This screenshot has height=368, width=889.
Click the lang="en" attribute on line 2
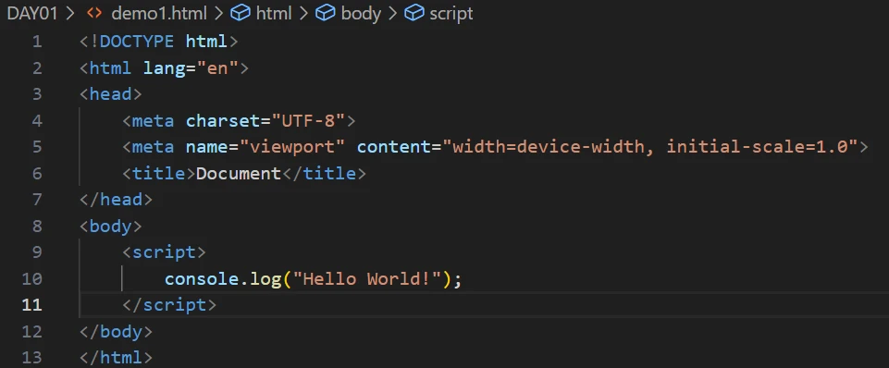point(191,68)
